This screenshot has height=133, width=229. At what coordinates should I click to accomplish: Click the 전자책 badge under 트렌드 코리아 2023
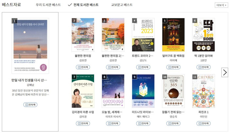pyautogui.click(x=143, y=67)
